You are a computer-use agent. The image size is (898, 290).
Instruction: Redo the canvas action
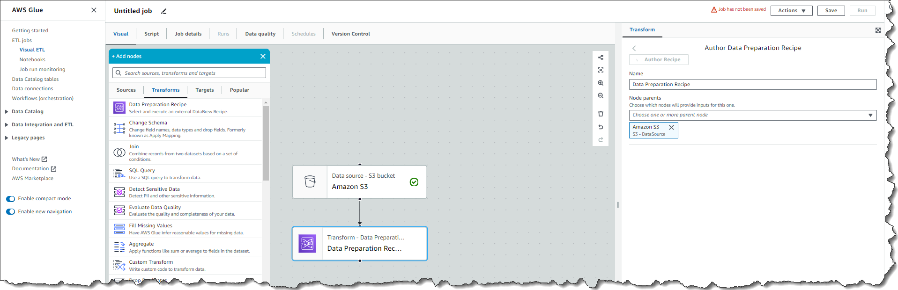601,139
